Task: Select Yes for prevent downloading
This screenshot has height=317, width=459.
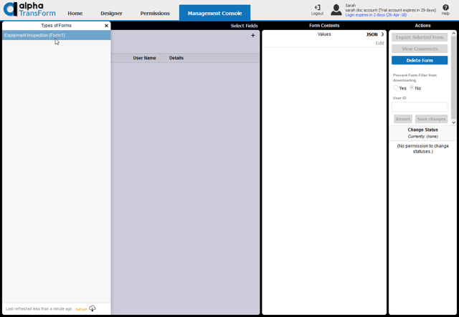Action: (396, 88)
